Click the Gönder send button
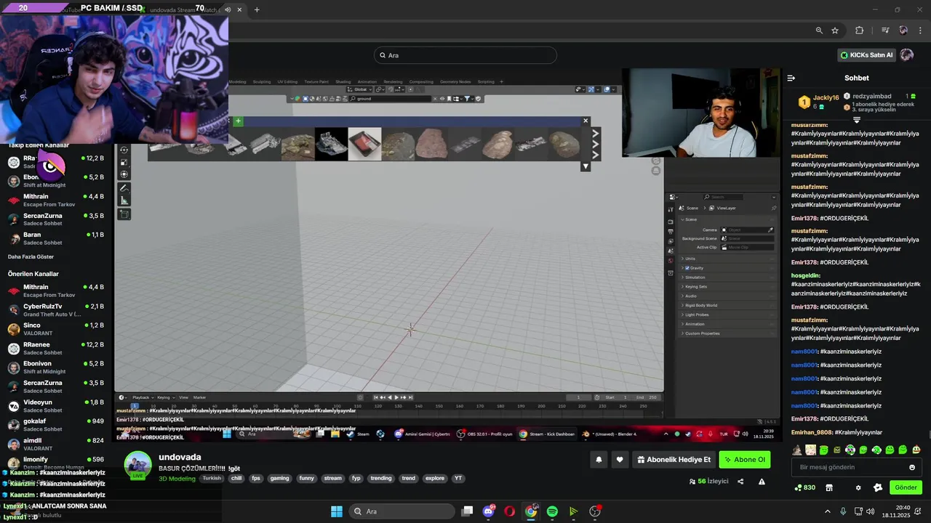The width and height of the screenshot is (931, 523). (x=906, y=487)
